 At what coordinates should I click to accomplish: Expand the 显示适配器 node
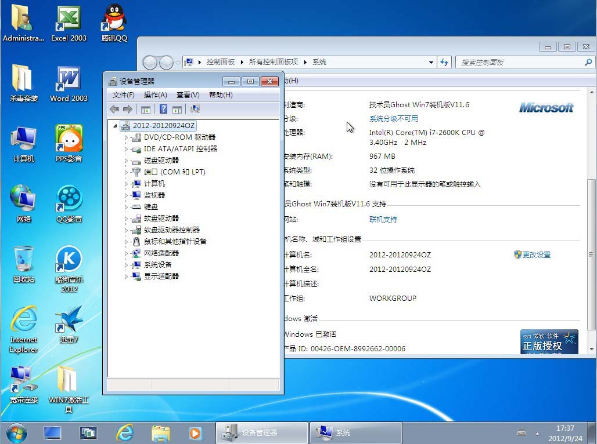[126, 276]
